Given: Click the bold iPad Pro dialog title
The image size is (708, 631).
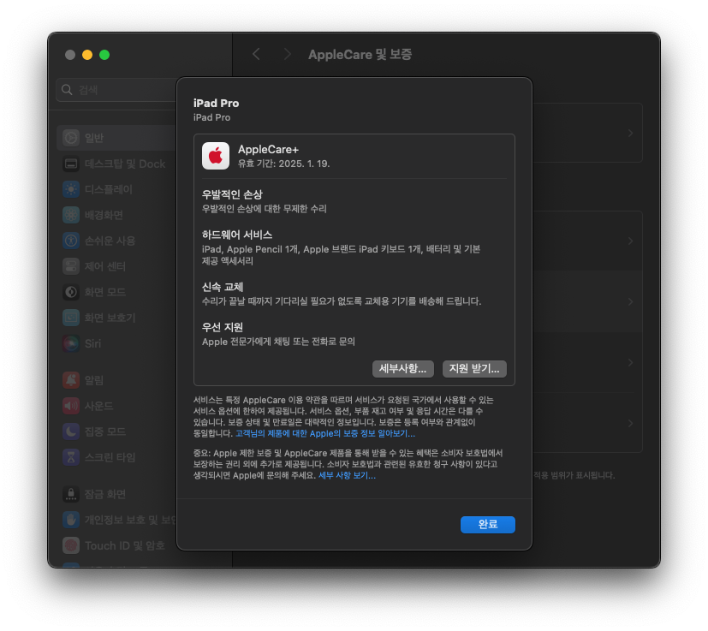Looking at the screenshot, I should click(x=217, y=103).
